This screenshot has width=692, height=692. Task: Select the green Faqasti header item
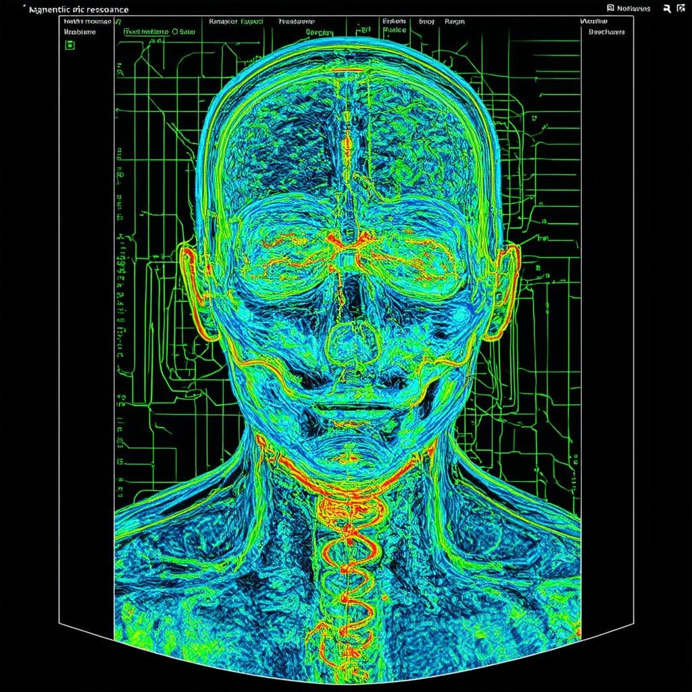251,22
